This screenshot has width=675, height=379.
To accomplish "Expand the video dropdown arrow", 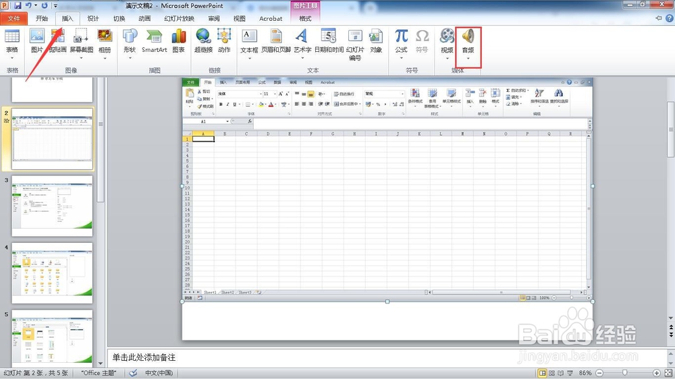I will click(447, 59).
